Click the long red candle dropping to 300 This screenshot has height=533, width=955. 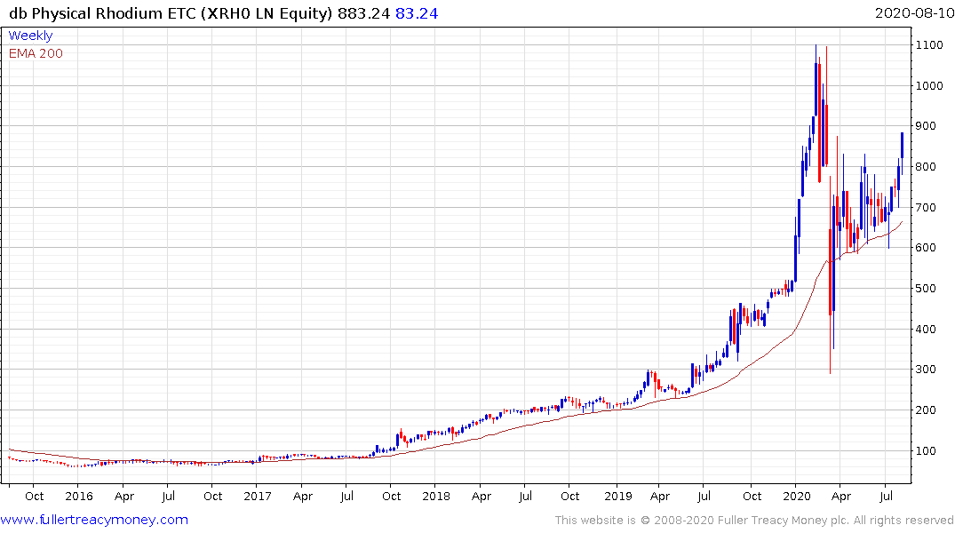(x=830, y=275)
